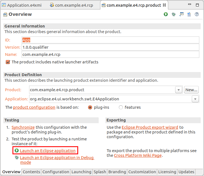
Task: Click the General Information section header
Action: pos(102,26)
